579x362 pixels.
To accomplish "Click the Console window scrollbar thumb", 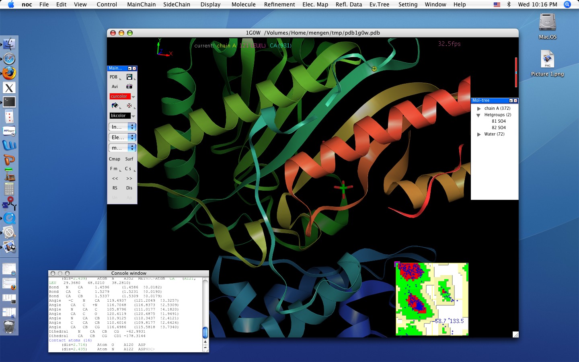I will coord(205,332).
